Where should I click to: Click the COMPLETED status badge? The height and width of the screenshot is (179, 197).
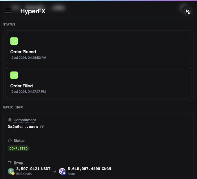pos(19,149)
